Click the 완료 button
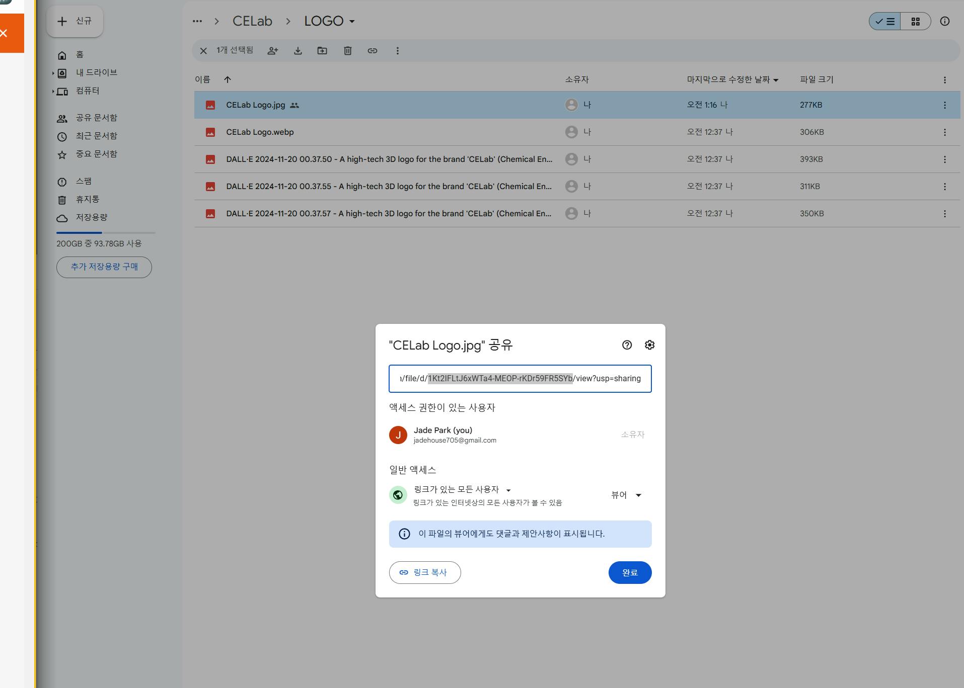This screenshot has height=688, width=964. [630, 572]
